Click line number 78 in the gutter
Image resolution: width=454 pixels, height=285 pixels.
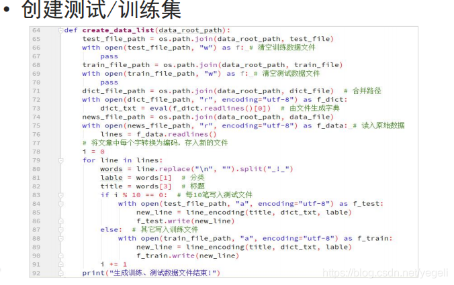36,152
